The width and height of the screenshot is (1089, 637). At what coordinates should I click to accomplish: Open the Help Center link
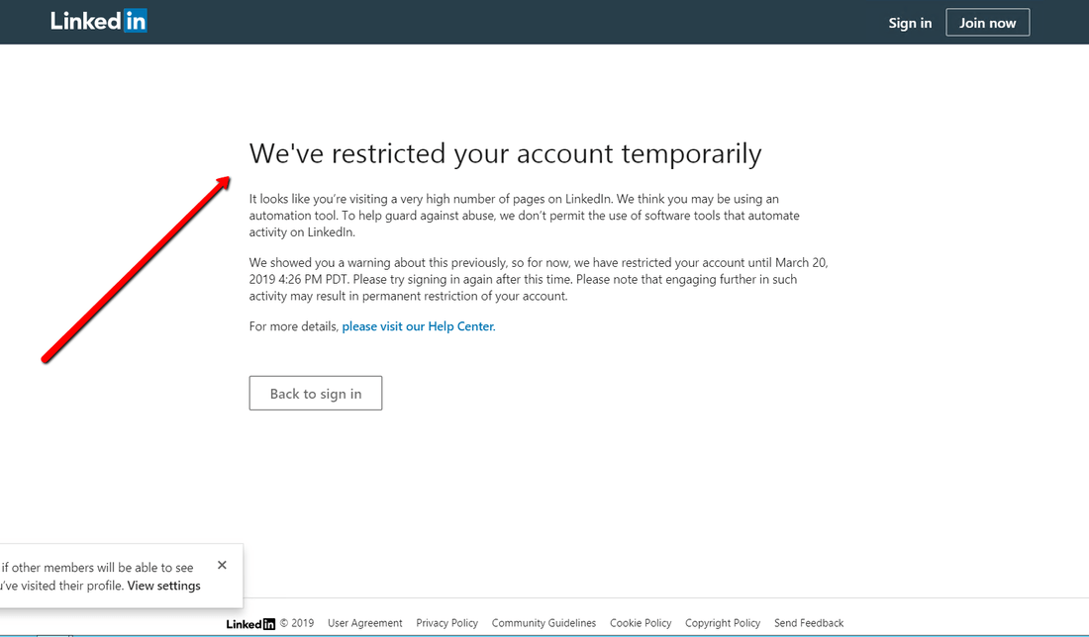click(418, 326)
